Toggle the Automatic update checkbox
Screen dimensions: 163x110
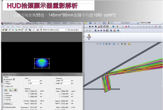(x=4, y=107)
